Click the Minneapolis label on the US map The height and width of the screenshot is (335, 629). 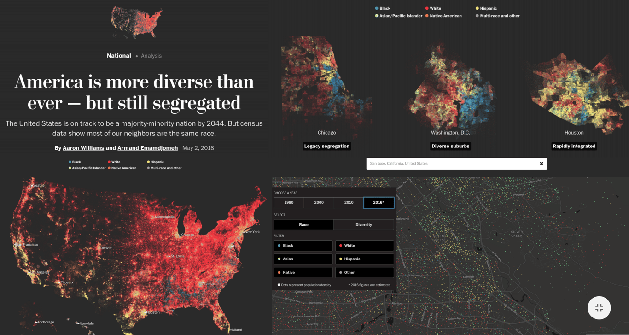coord(164,217)
